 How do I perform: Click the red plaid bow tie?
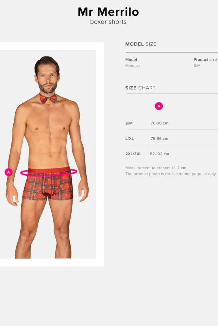click(x=48, y=98)
